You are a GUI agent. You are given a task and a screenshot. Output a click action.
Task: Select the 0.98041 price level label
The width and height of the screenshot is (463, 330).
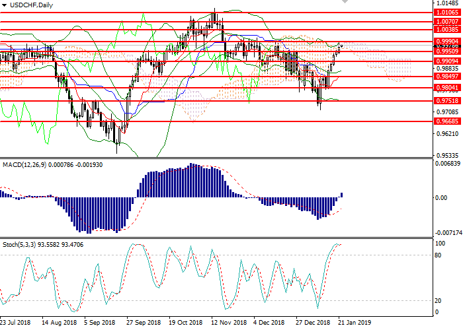coord(446,88)
